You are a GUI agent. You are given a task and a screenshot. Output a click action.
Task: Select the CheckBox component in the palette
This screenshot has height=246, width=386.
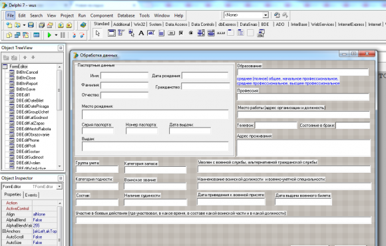(181, 33)
